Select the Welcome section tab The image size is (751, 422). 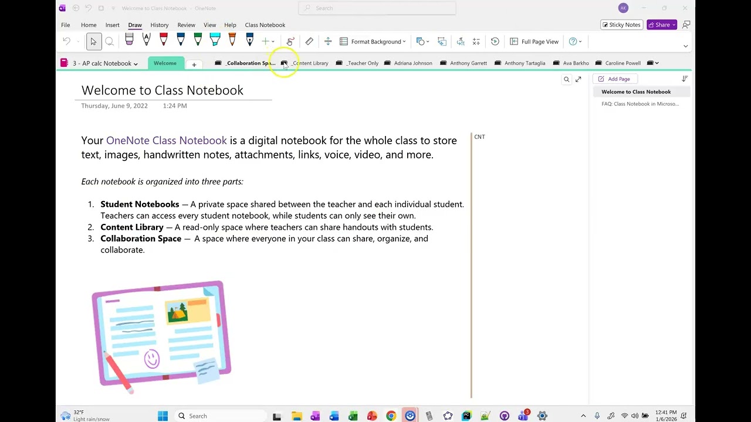coord(165,63)
